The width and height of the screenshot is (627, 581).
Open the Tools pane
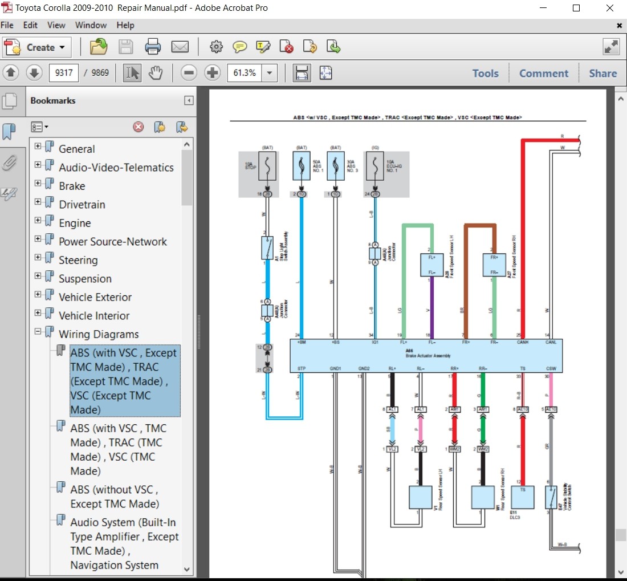pos(486,74)
